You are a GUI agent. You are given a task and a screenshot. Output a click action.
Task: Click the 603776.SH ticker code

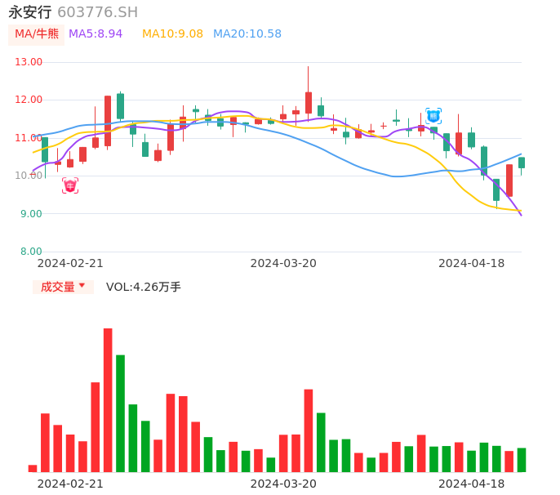coord(97,12)
